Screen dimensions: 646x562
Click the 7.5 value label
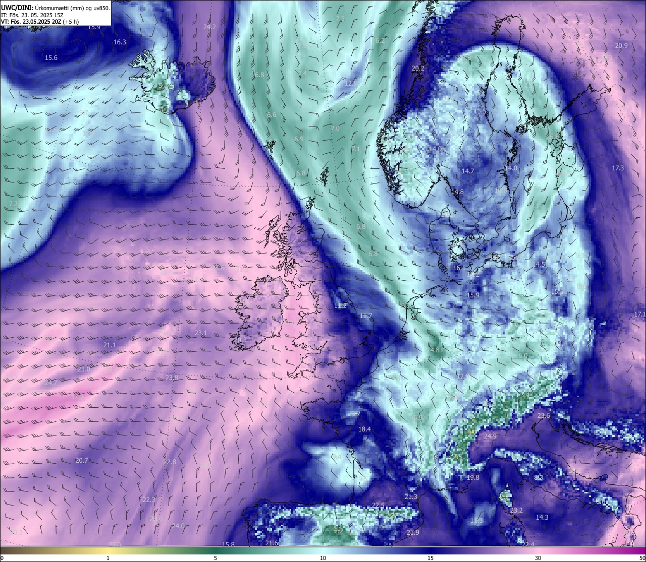click(x=340, y=19)
